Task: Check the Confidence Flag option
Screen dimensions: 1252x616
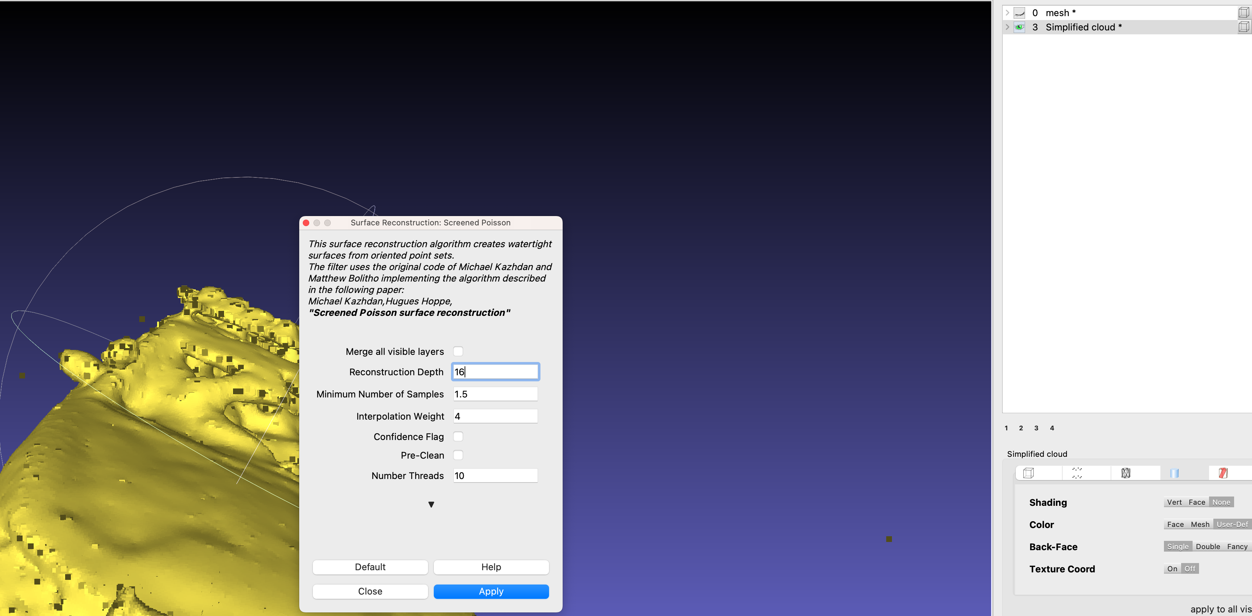Action: point(458,436)
